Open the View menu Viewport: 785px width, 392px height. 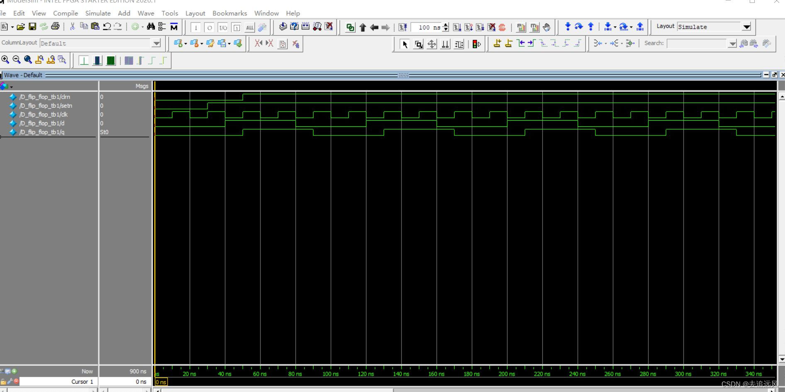pos(39,13)
